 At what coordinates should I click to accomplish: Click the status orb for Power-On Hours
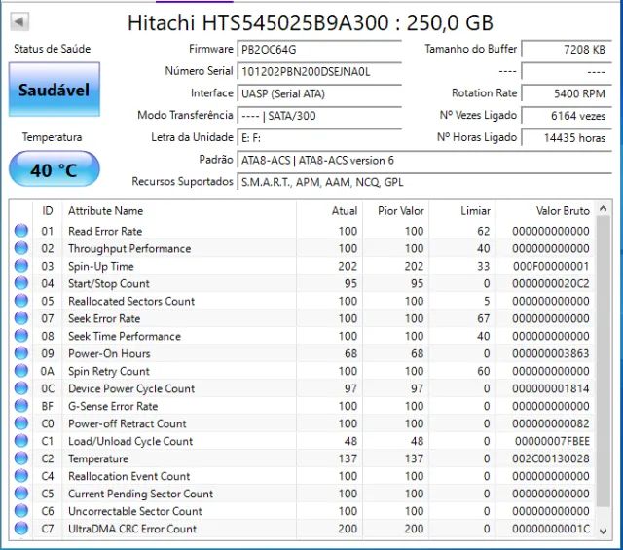pos(21,353)
